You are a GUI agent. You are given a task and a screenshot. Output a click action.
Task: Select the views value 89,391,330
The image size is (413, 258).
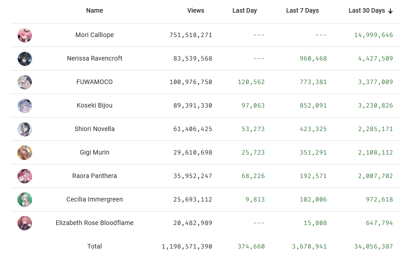click(x=193, y=106)
